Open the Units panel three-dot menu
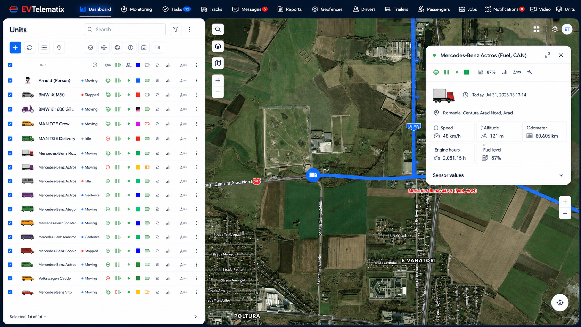Viewport: 581px width, 327px height. (x=189, y=30)
